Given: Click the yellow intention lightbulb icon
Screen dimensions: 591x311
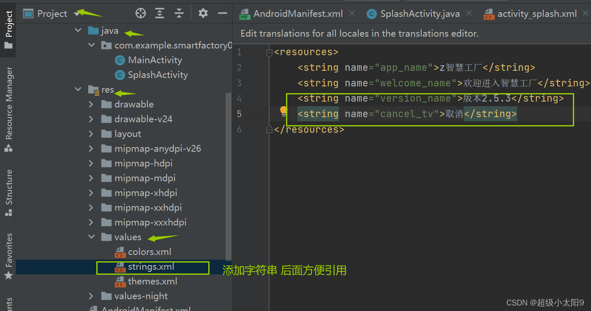Looking at the screenshot, I should (x=284, y=111).
